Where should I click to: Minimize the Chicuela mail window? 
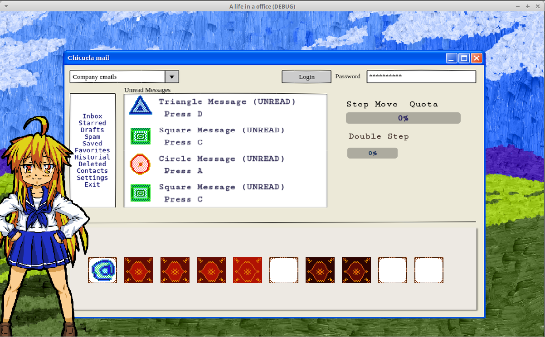[x=452, y=58]
